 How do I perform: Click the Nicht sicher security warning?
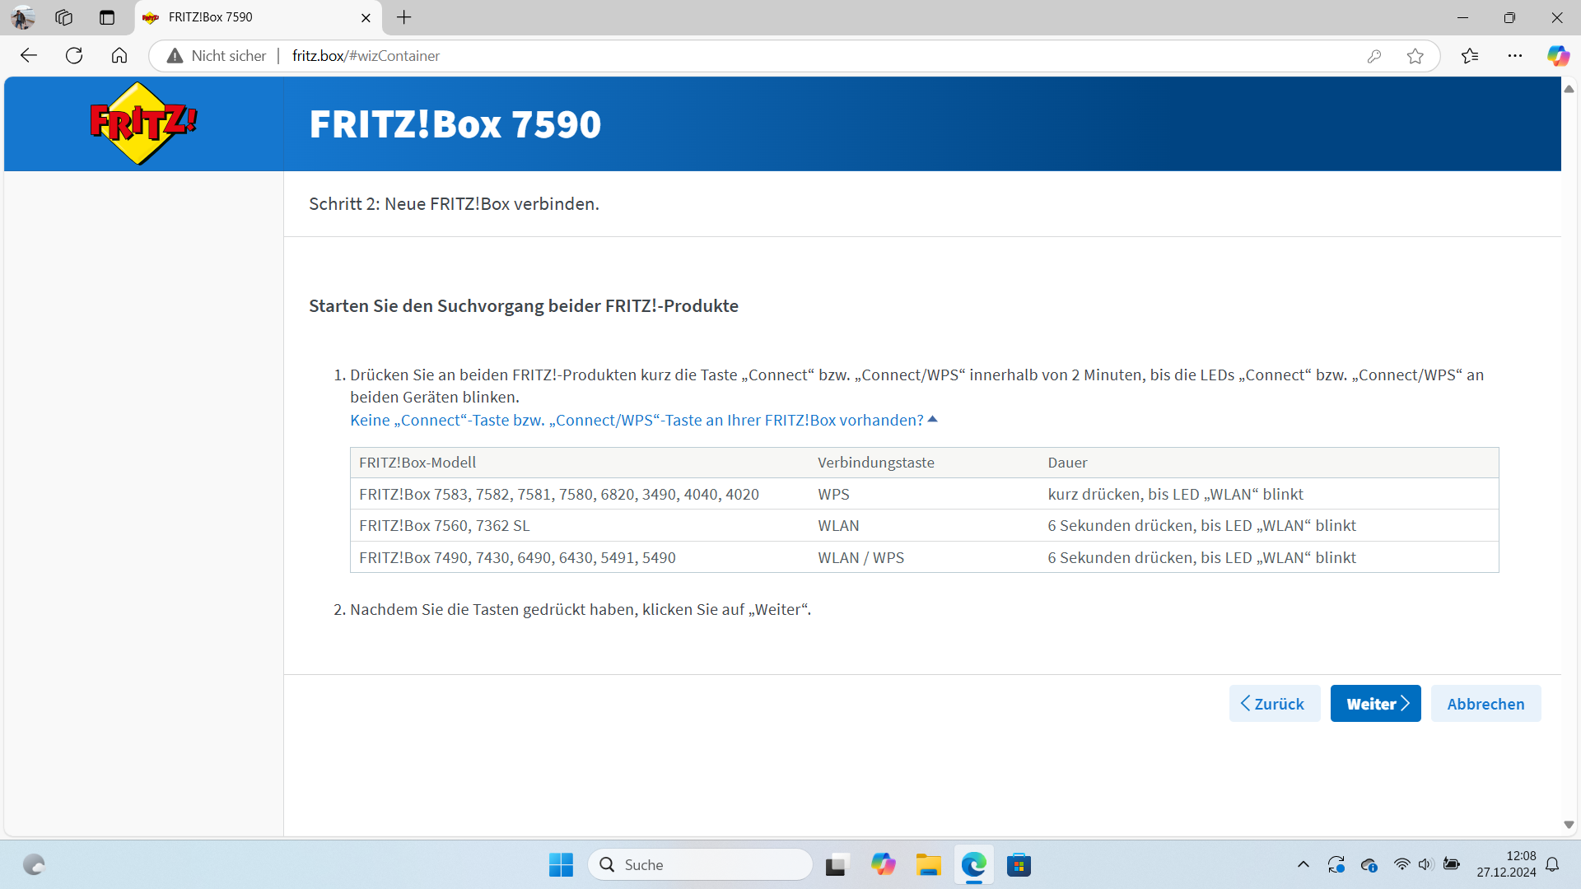(x=217, y=55)
